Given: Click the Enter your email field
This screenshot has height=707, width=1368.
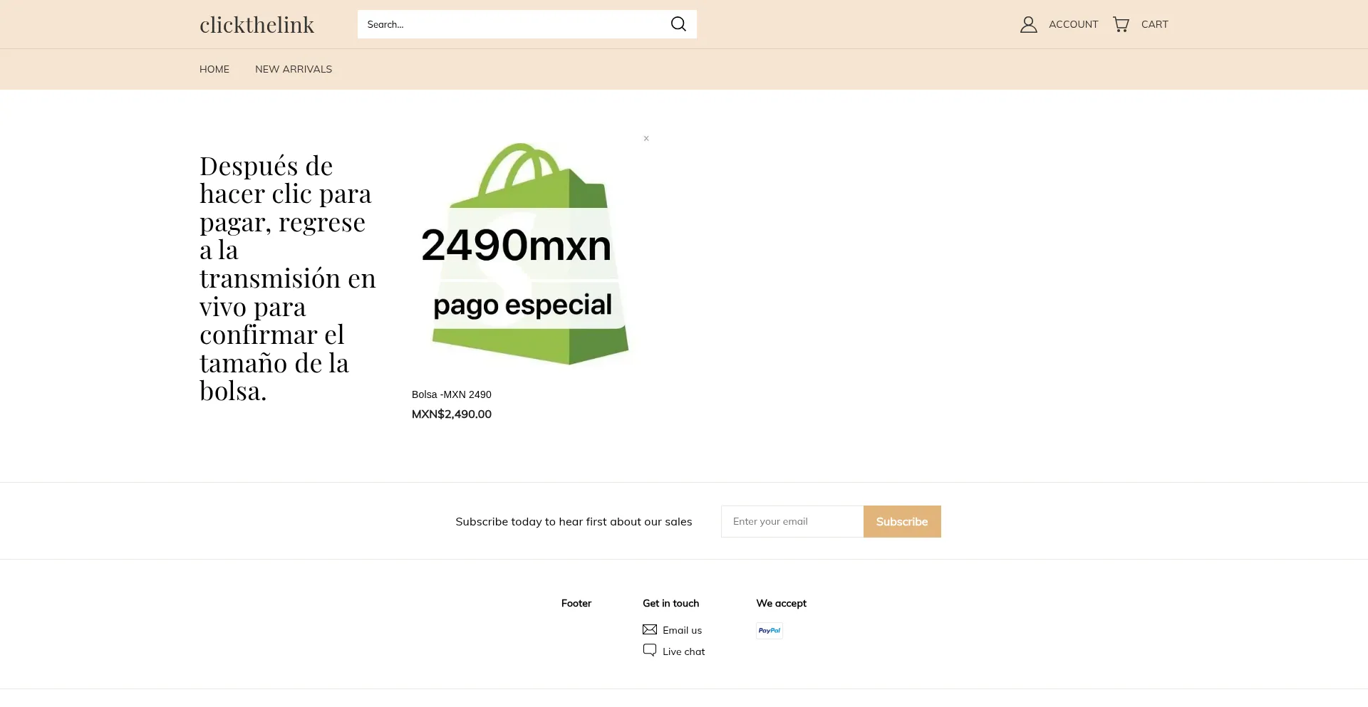Looking at the screenshot, I should (x=791, y=521).
